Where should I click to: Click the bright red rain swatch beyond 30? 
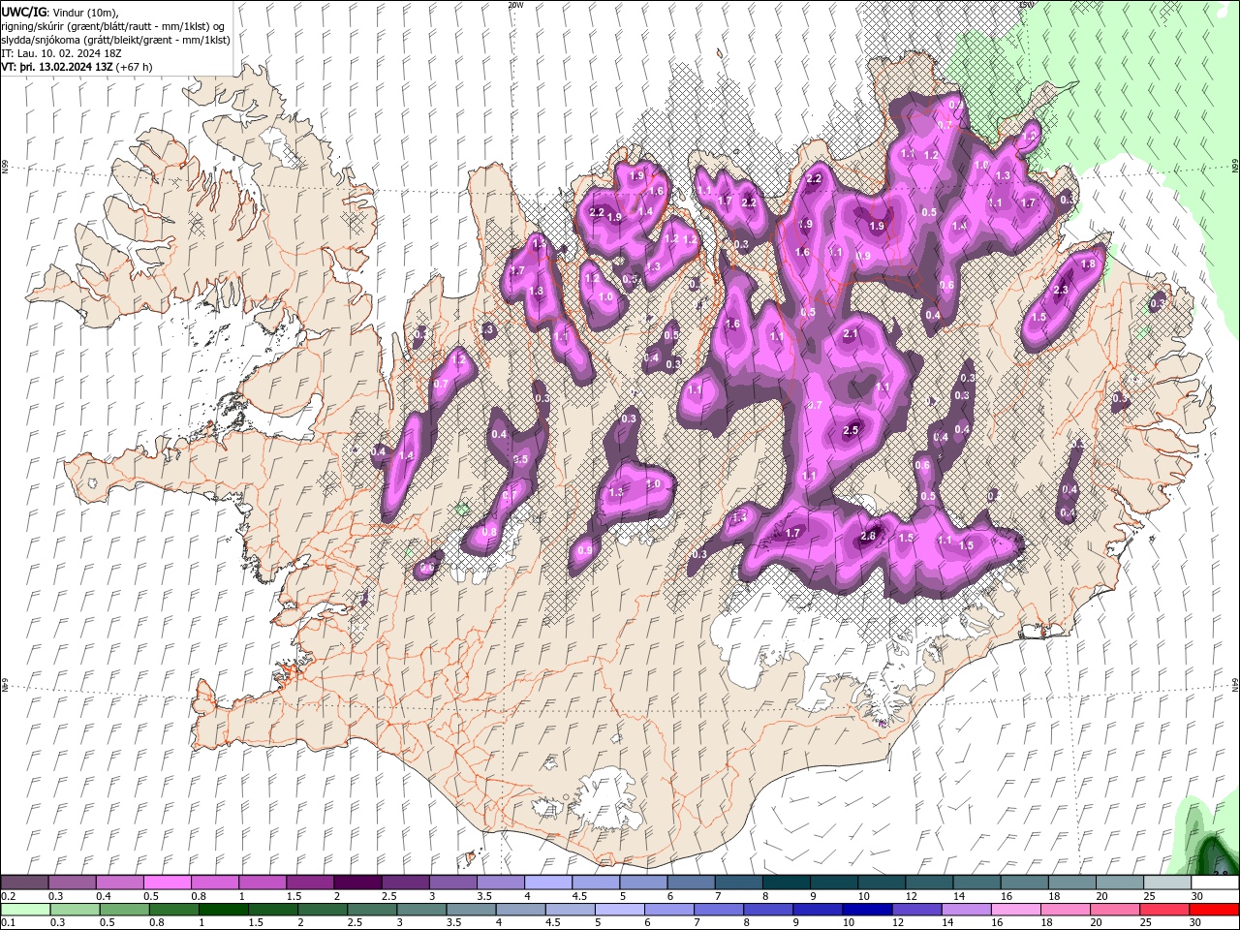(1215, 910)
